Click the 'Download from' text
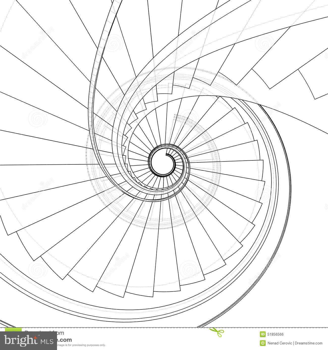The width and height of the screenshot is (328, 350). tap(44, 332)
